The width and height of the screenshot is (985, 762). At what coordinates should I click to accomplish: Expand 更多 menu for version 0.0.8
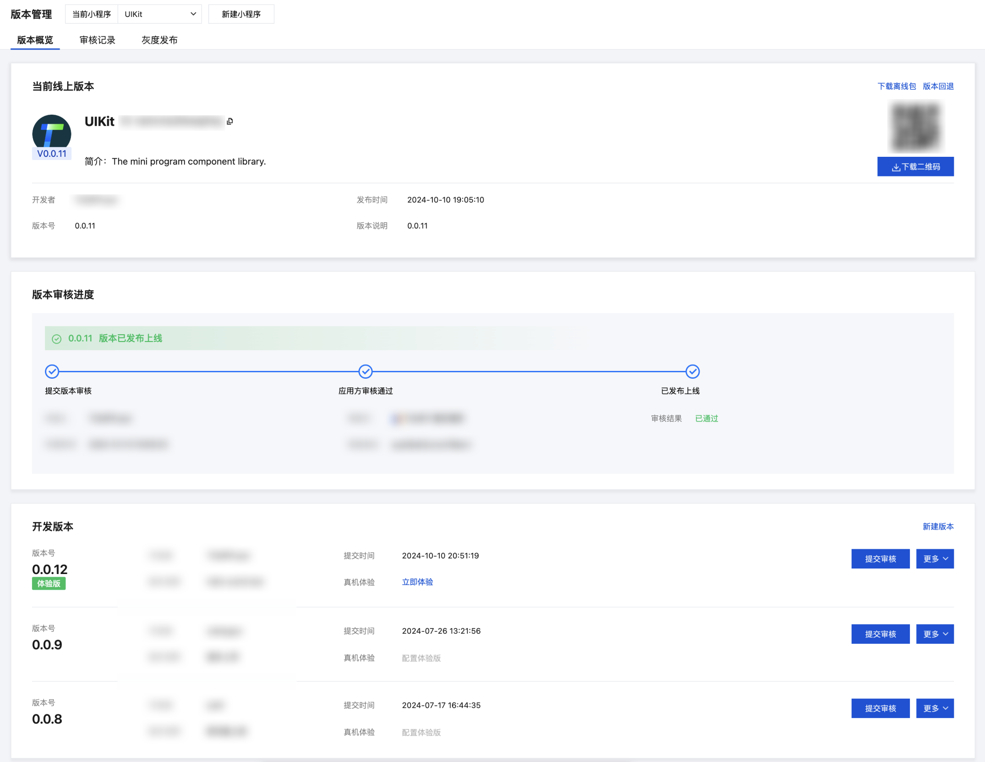(x=935, y=708)
